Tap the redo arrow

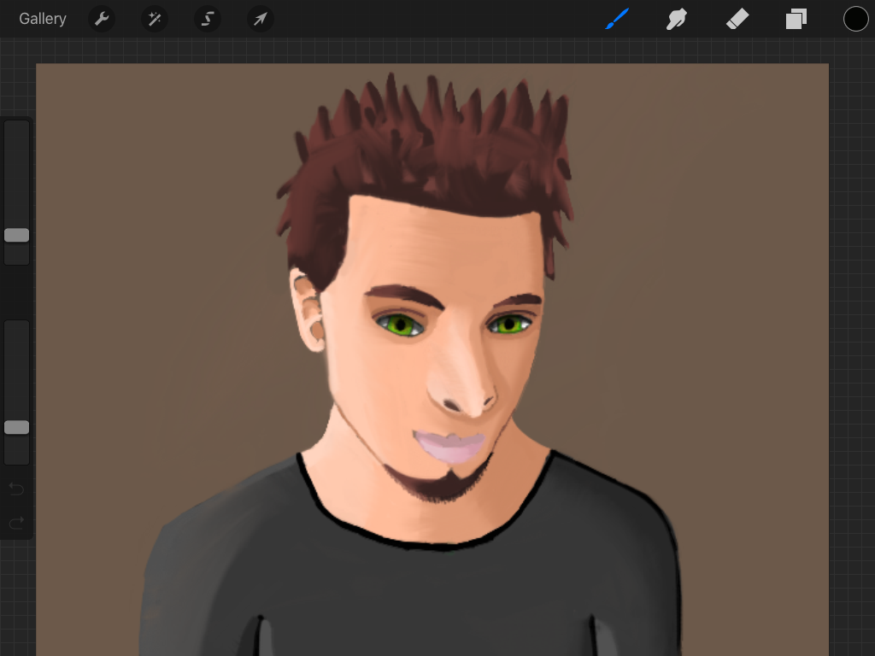tap(17, 523)
